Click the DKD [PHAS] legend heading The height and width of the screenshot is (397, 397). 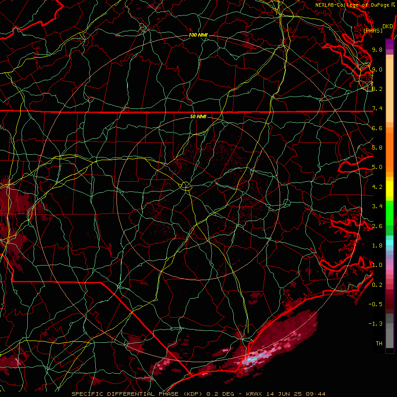coord(378,29)
